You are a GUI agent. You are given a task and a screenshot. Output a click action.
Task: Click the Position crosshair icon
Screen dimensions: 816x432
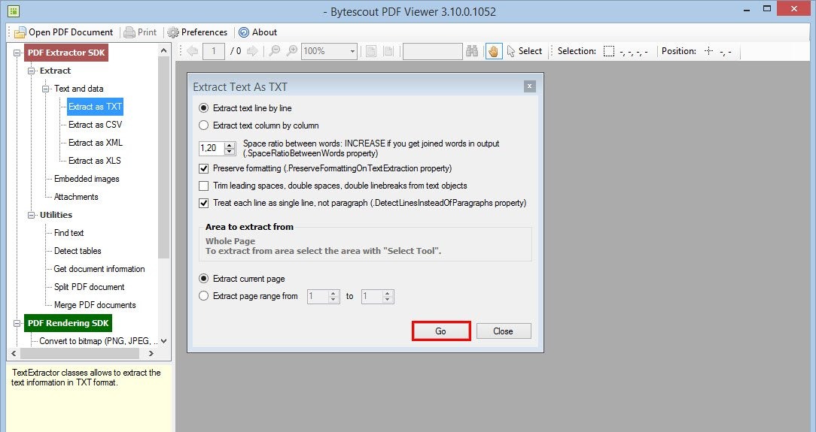(708, 51)
